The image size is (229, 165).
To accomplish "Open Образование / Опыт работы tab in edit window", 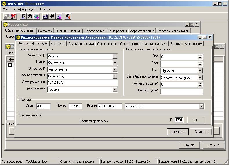I will [x=118, y=44].
